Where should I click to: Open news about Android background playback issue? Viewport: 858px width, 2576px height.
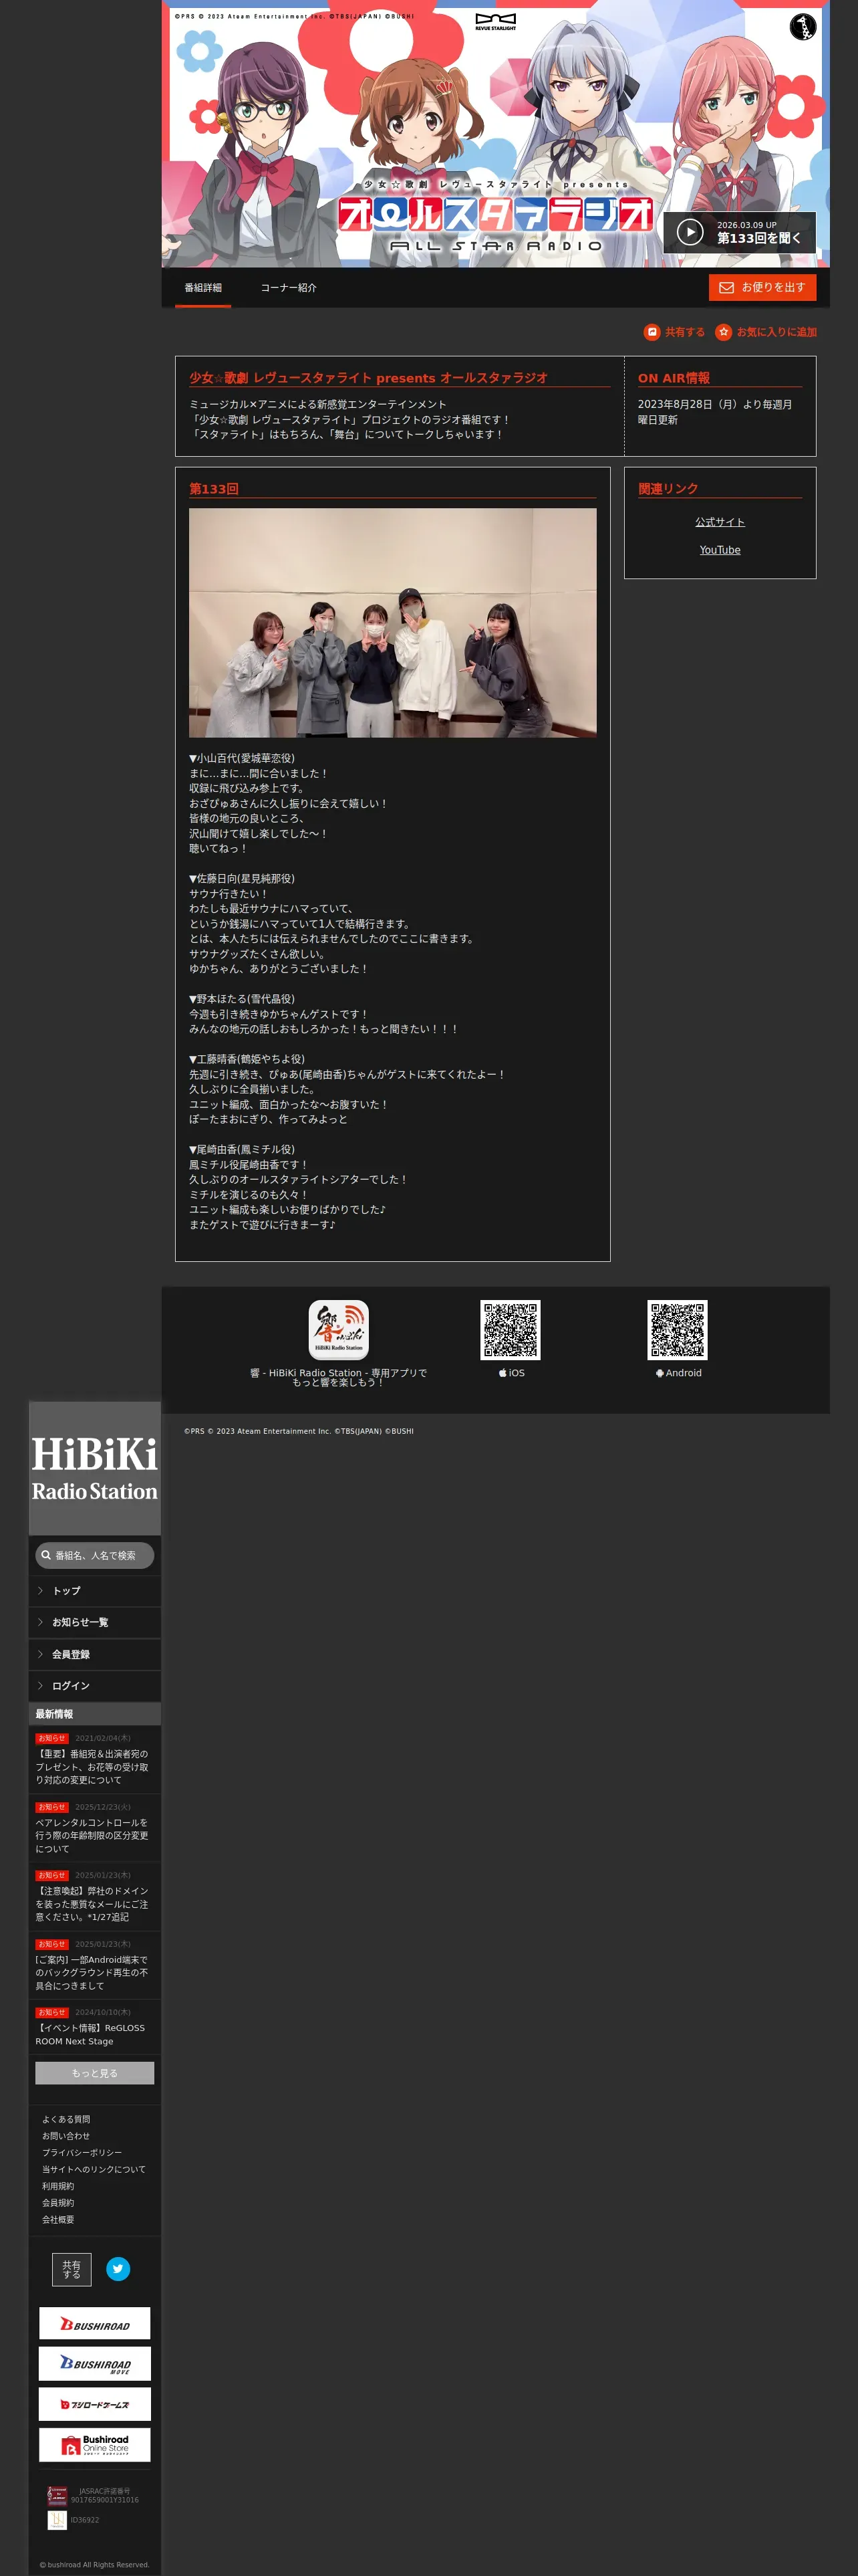point(92,1973)
